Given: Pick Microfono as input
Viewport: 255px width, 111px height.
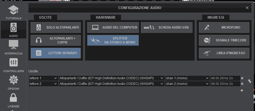Looking at the screenshot, I should 223,27.
